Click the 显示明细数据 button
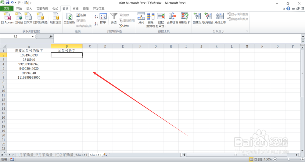The height and width of the screenshot is (162, 305). (238, 14)
